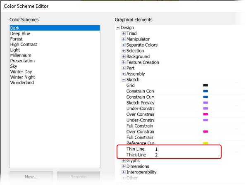246x185 pixels.
Task: Select the Winter Day color scheme
Action: point(55,72)
